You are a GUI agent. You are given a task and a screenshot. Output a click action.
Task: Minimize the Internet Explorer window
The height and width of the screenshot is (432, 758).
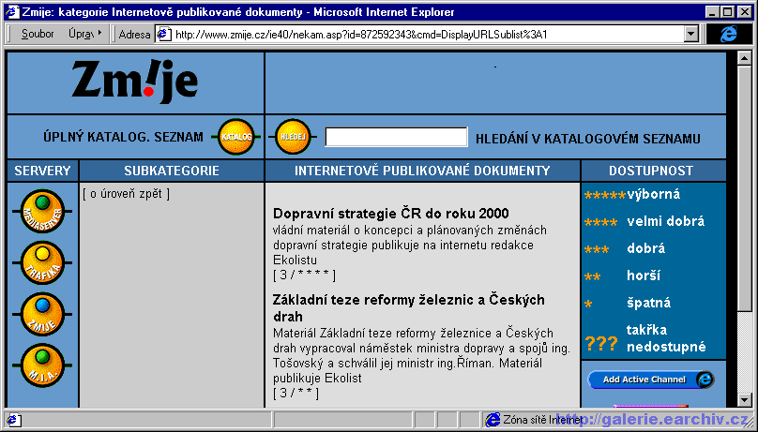coord(712,12)
